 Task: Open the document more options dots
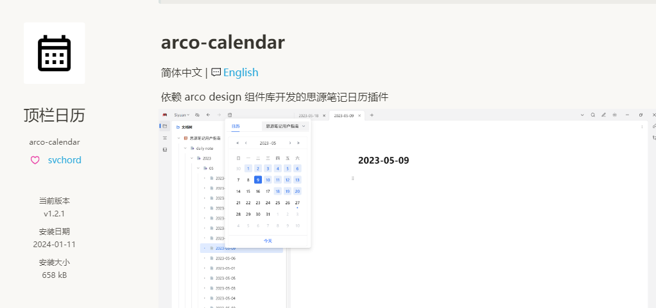point(642,126)
